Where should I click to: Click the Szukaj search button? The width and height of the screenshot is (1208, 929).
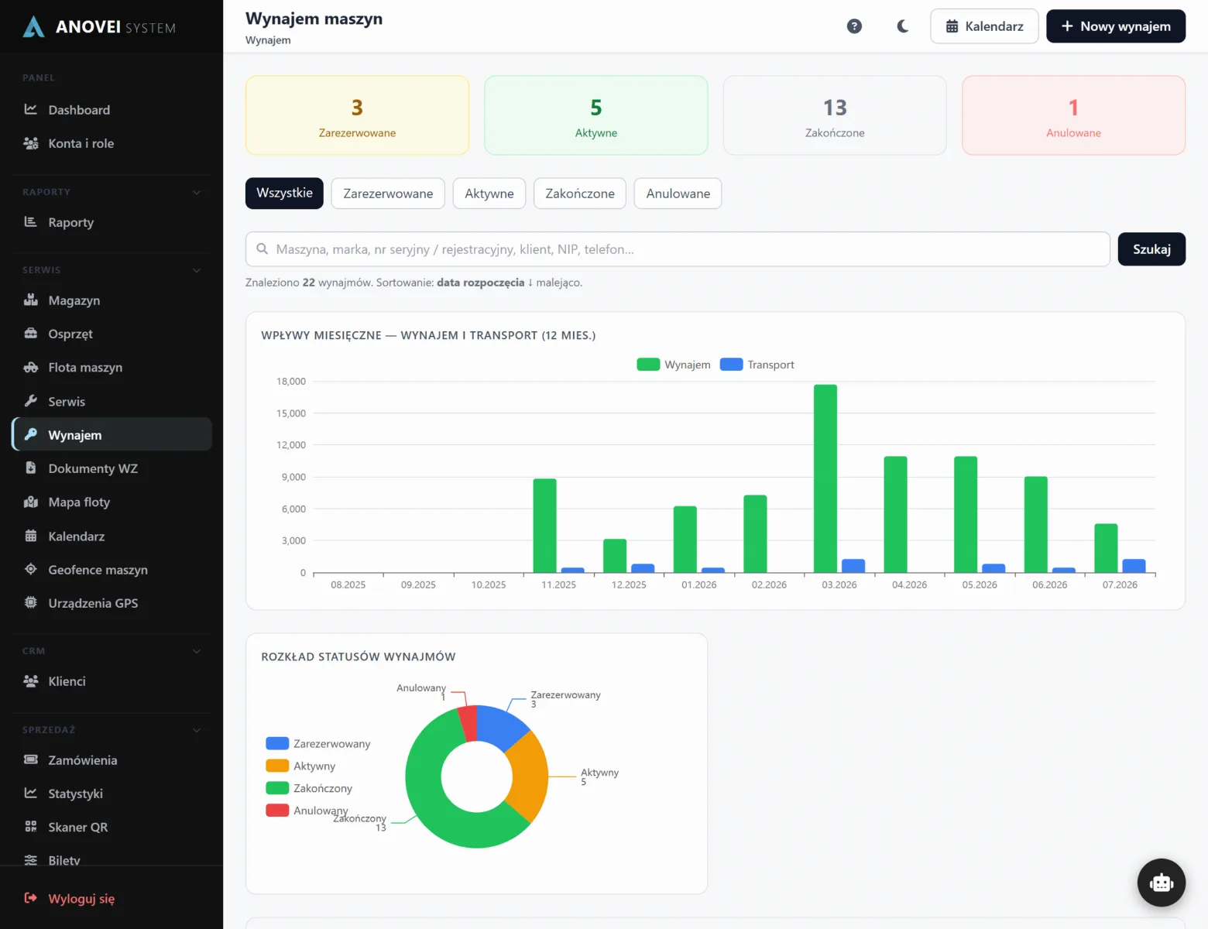pyautogui.click(x=1151, y=249)
